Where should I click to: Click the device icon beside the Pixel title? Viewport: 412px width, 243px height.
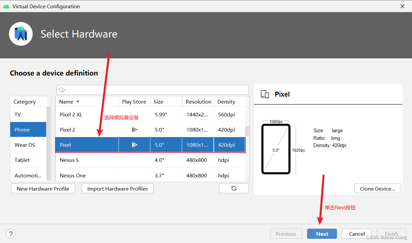tap(265, 94)
